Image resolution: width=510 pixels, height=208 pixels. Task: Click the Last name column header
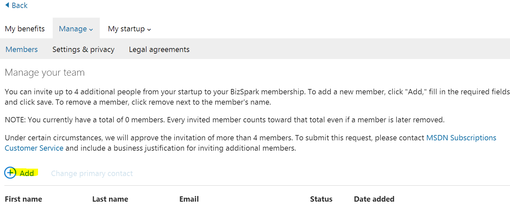pos(110,199)
